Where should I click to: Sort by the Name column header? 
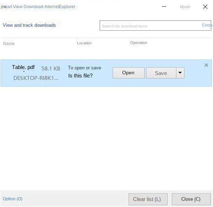[x=9, y=44]
